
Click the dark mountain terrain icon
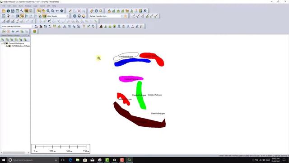click(101, 26)
